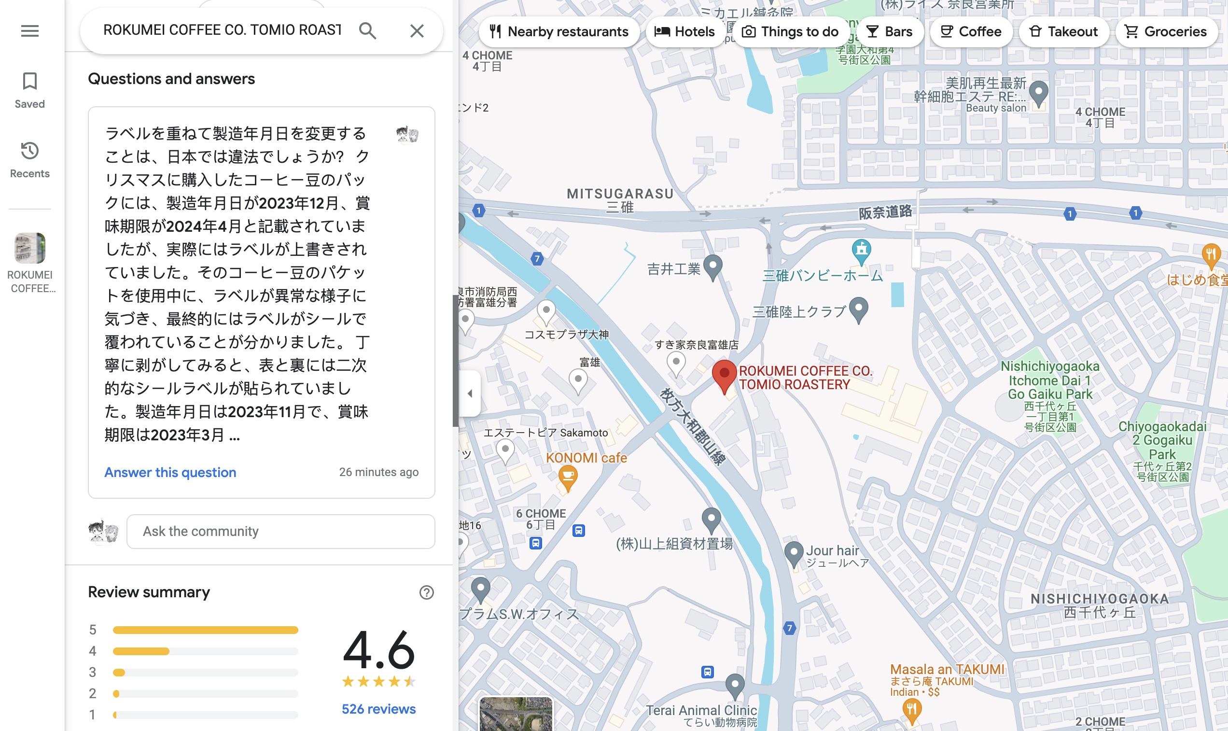Filter map by Takeout
Screen dimensions: 1228x731
point(1063,32)
